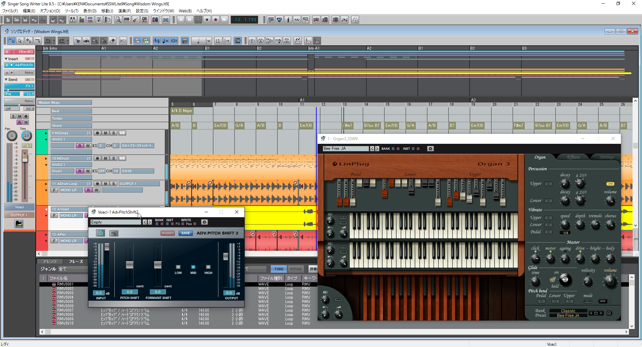Collapse the Insert section in the inspector

coord(6,59)
